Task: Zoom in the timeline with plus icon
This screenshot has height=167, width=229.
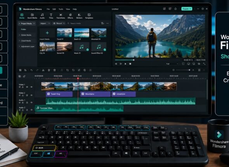Action: click(193, 70)
